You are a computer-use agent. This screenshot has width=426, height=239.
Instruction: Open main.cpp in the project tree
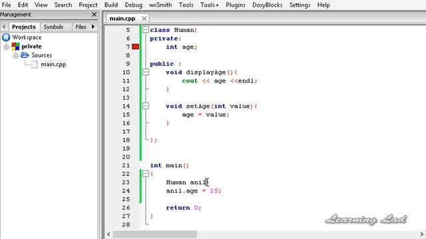pyautogui.click(x=53, y=64)
